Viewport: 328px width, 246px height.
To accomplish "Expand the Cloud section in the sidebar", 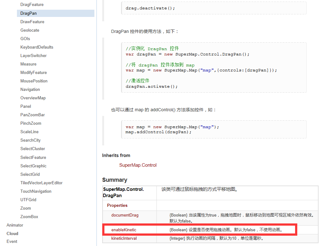I will tap(12, 234).
